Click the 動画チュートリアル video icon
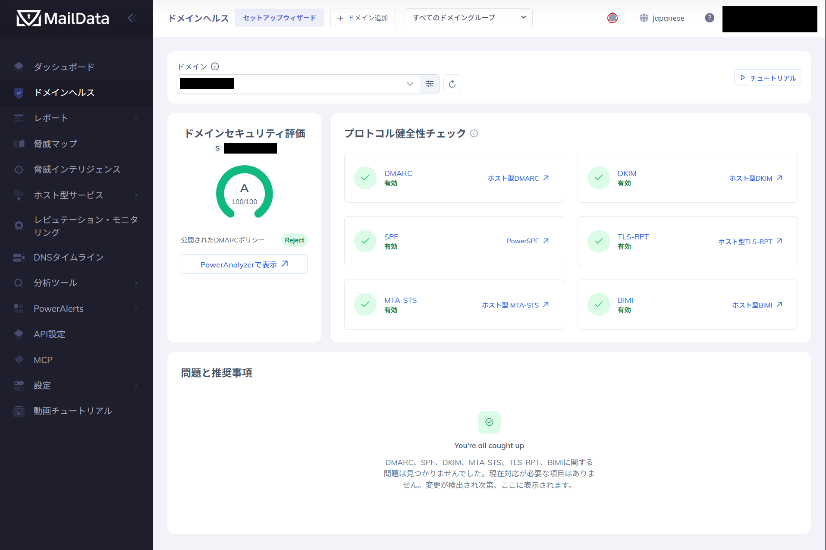The width and height of the screenshot is (826, 550). (19, 411)
